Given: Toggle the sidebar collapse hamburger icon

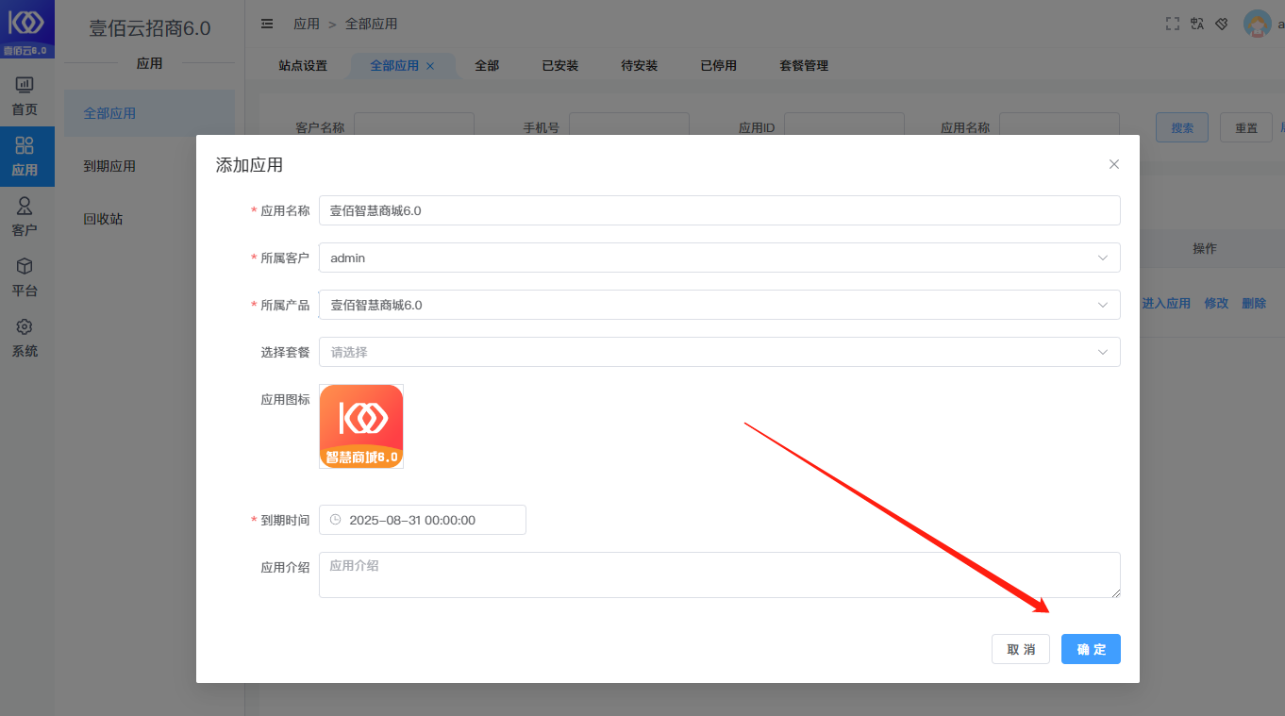Looking at the screenshot, I should point(267,24).
